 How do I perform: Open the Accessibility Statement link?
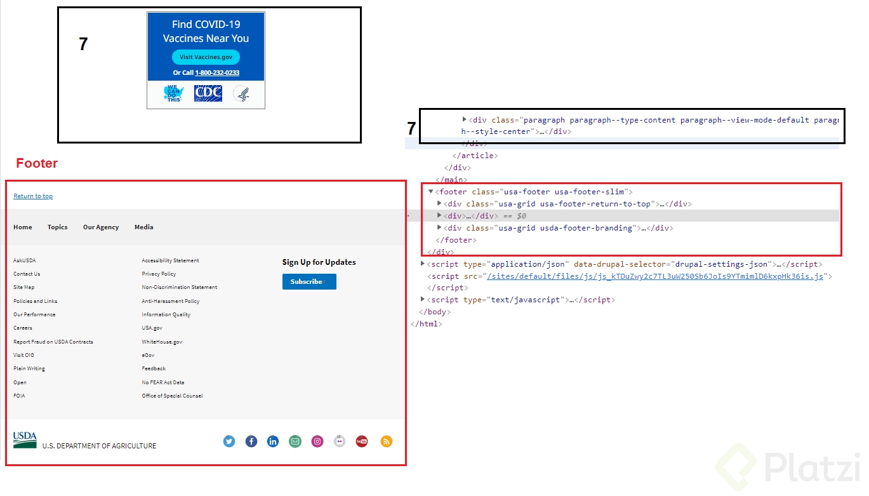click(171, 260)
